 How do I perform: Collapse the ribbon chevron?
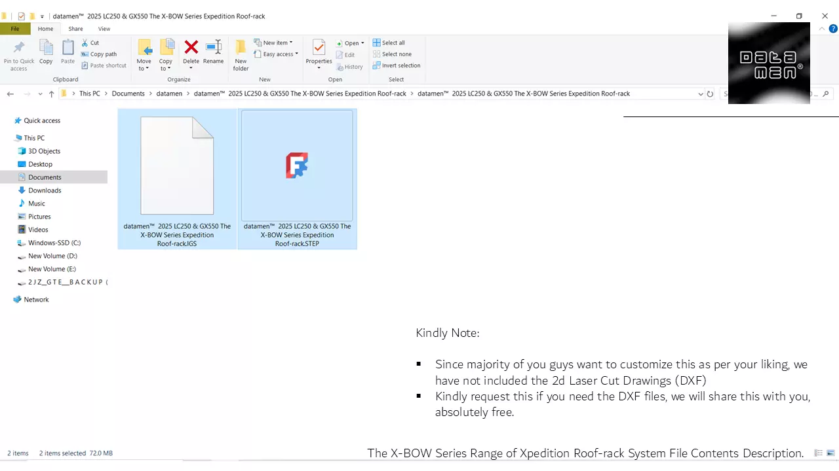tap(823, 29)
